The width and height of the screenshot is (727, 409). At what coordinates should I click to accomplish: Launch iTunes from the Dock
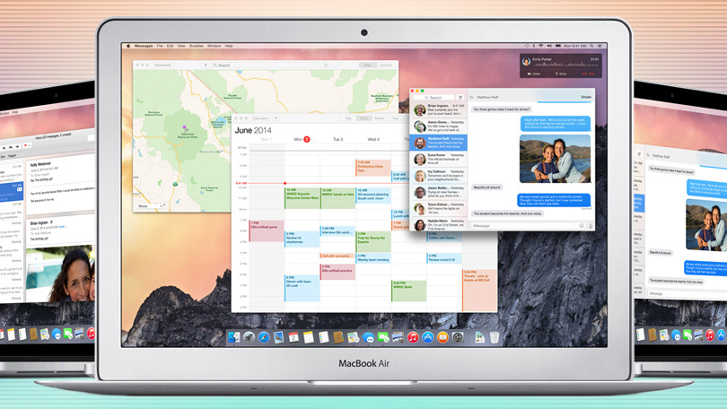[413, 337]
